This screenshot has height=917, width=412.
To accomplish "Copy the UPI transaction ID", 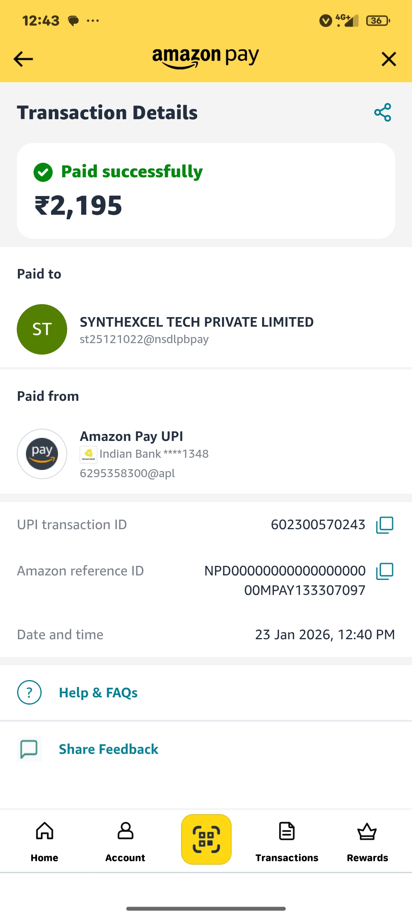I will pyautogui.click(x=385, y=525).
